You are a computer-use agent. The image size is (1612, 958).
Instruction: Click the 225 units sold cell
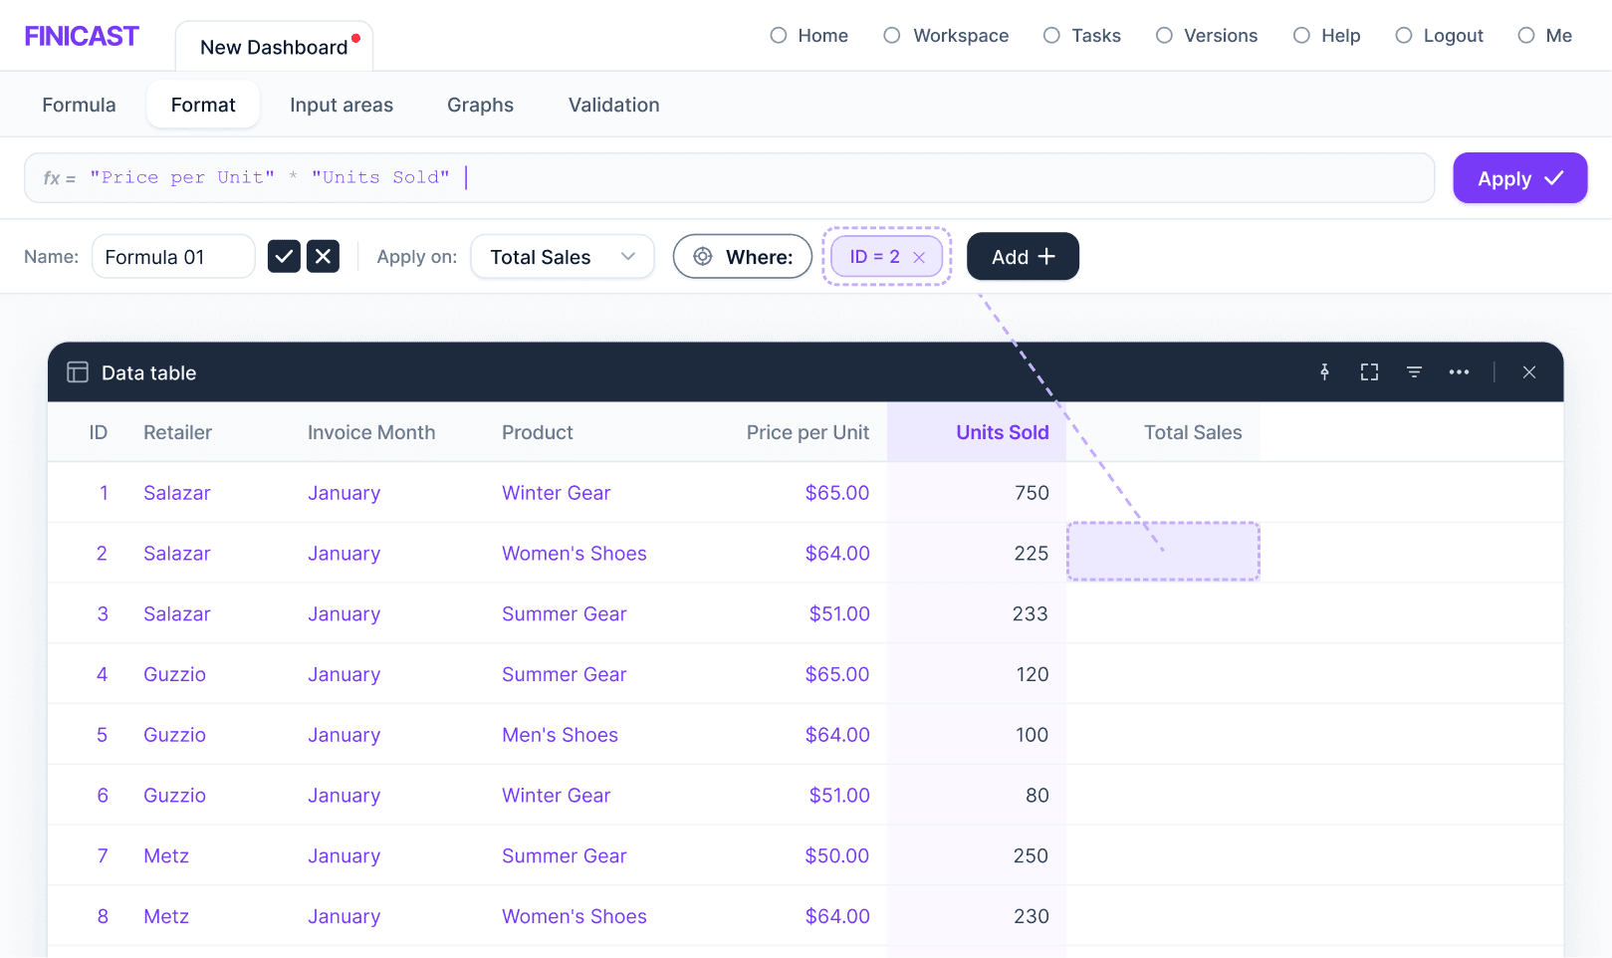[1032, 554]
